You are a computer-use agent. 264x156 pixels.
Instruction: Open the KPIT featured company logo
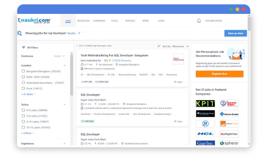(205, 103)
